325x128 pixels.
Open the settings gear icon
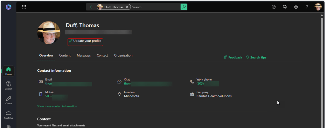point(296,7)
